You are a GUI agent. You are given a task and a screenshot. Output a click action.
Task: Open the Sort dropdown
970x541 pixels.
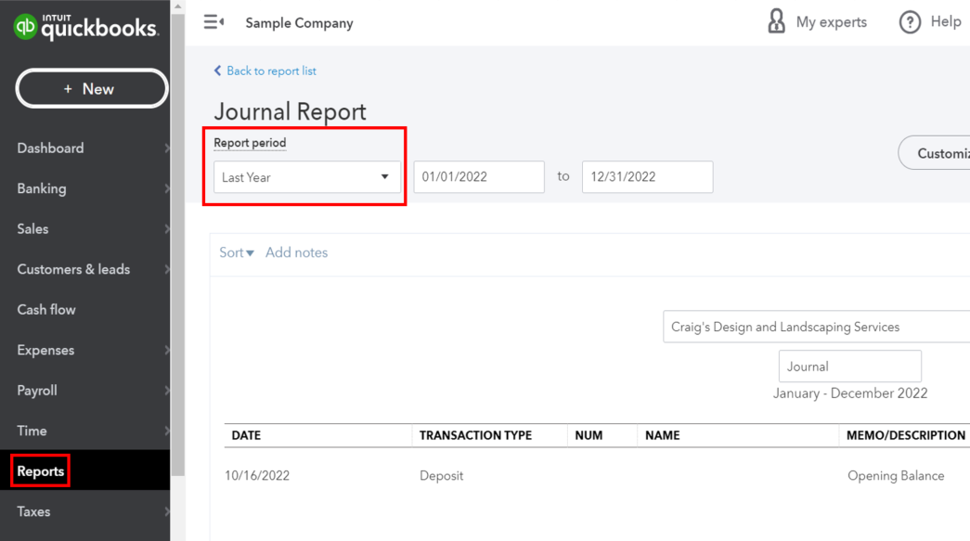click(x=237, y=252)
